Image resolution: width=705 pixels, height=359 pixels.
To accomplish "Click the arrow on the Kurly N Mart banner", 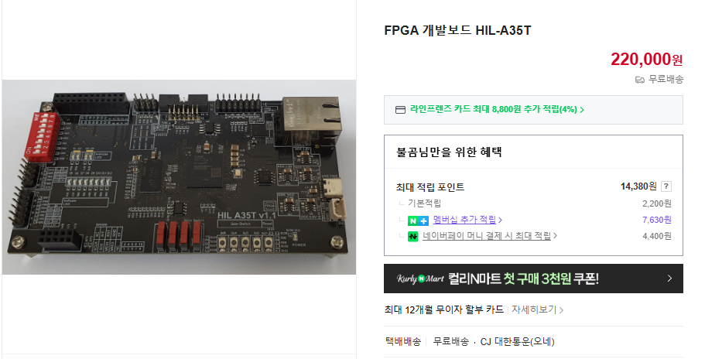I will coord(669,279).
